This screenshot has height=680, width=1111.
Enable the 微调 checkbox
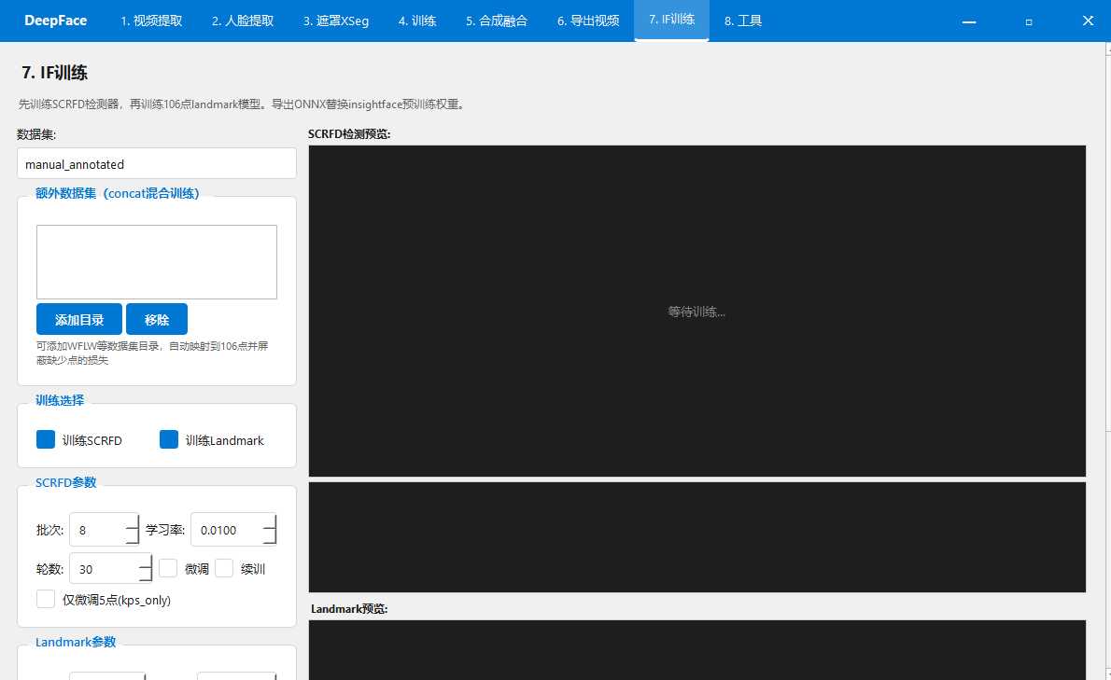pos(168,568)
